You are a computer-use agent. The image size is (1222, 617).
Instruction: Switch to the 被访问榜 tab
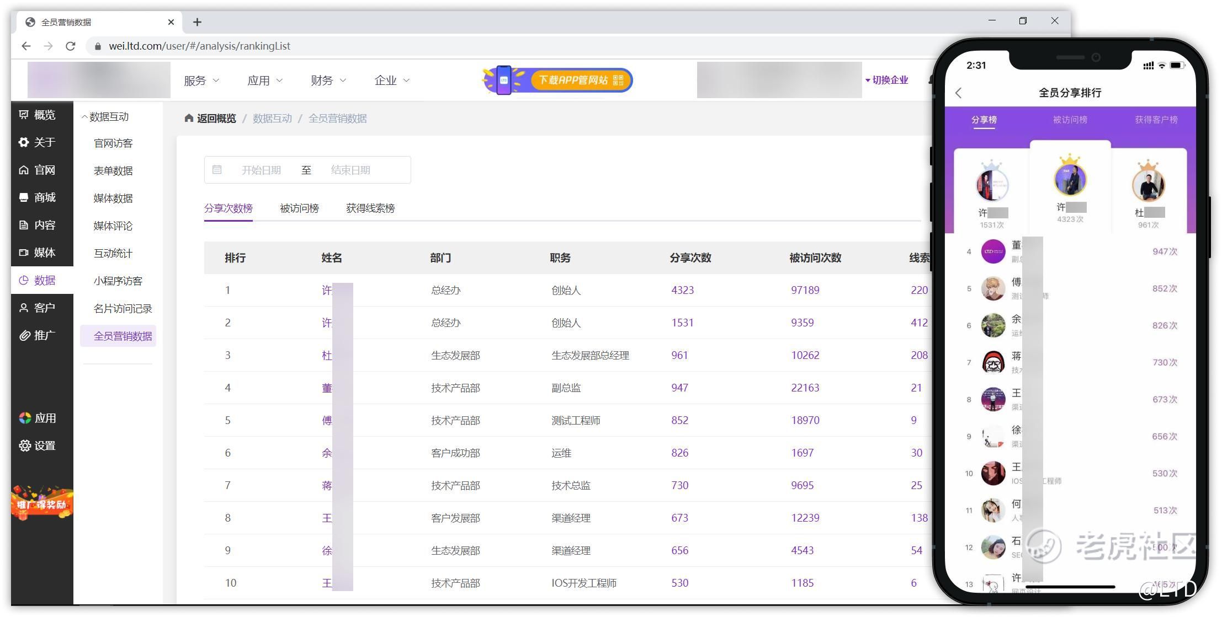(299, 208)
